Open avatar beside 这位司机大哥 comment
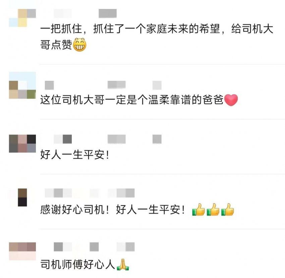The height and width of the screenshot is (278, 285). pyautogui.click(x=22, y=85)
